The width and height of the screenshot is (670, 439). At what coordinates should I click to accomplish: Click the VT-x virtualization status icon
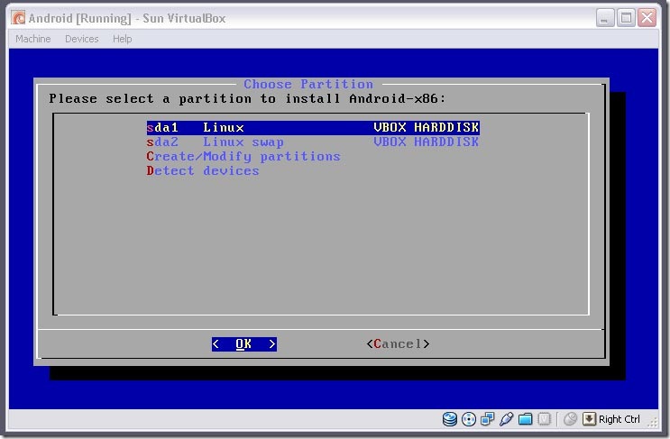tap(544, 419)
